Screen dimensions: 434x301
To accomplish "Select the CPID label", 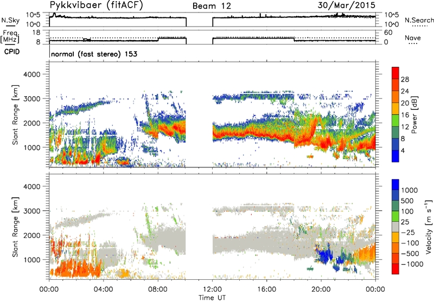I will click(12, 52).
